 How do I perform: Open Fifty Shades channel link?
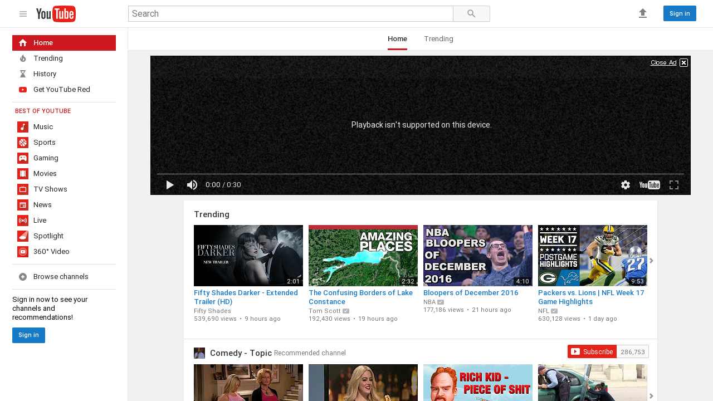pyautogui.click(x=212, y=311)
